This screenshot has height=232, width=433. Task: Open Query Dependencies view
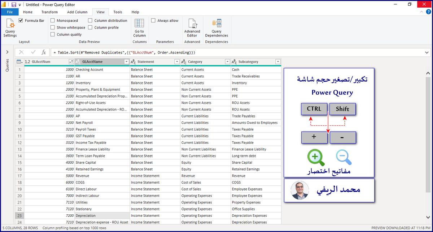(216, 28)
